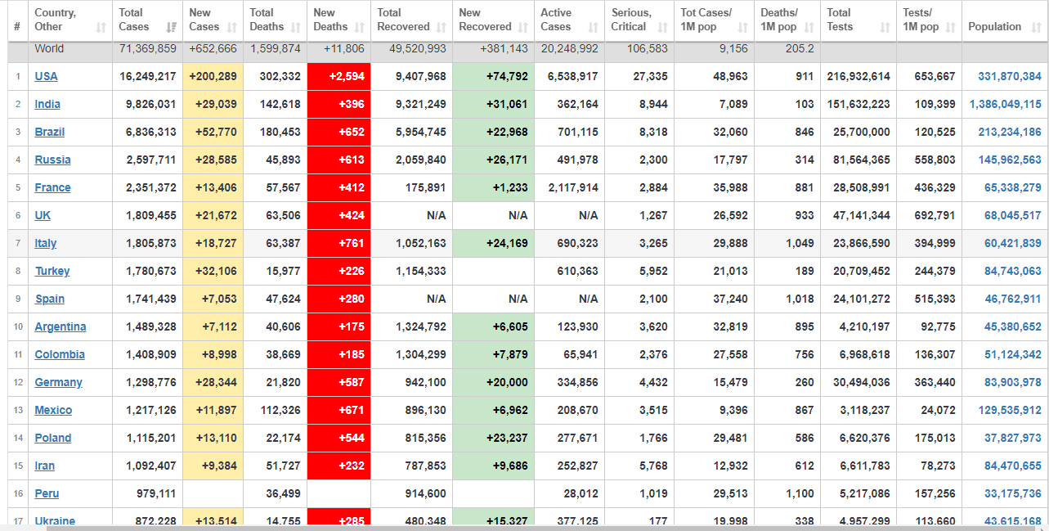Open Italy population link 60,421,839

(x=1013, y=243)
